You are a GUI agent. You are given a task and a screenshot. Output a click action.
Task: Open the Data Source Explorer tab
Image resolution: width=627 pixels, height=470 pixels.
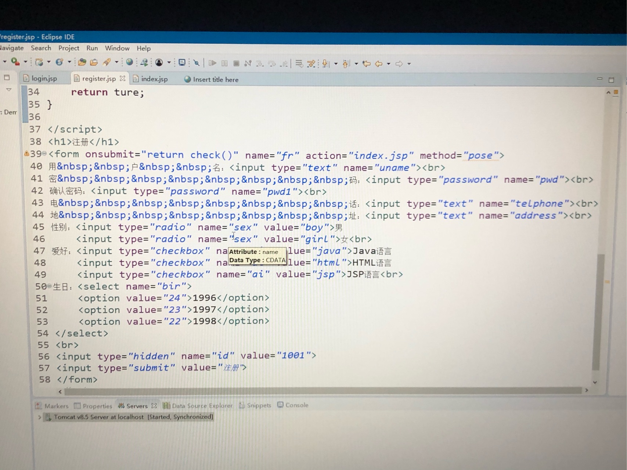coord(198,405)
